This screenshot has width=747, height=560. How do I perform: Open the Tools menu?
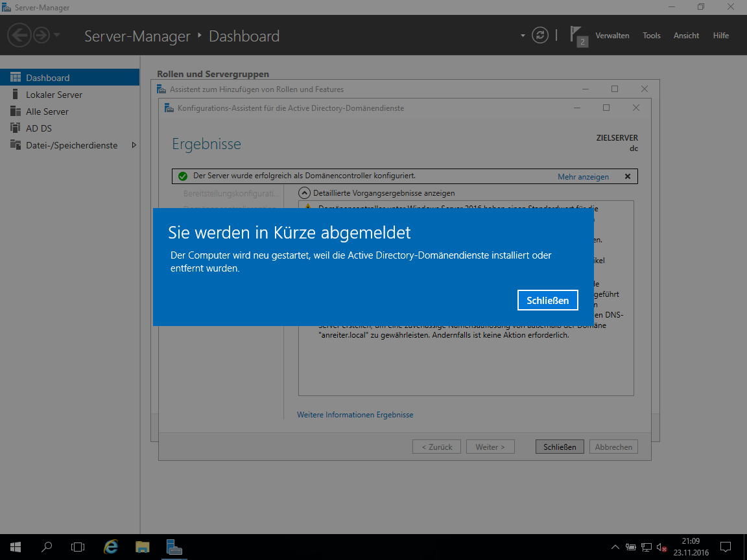(651, 36)
